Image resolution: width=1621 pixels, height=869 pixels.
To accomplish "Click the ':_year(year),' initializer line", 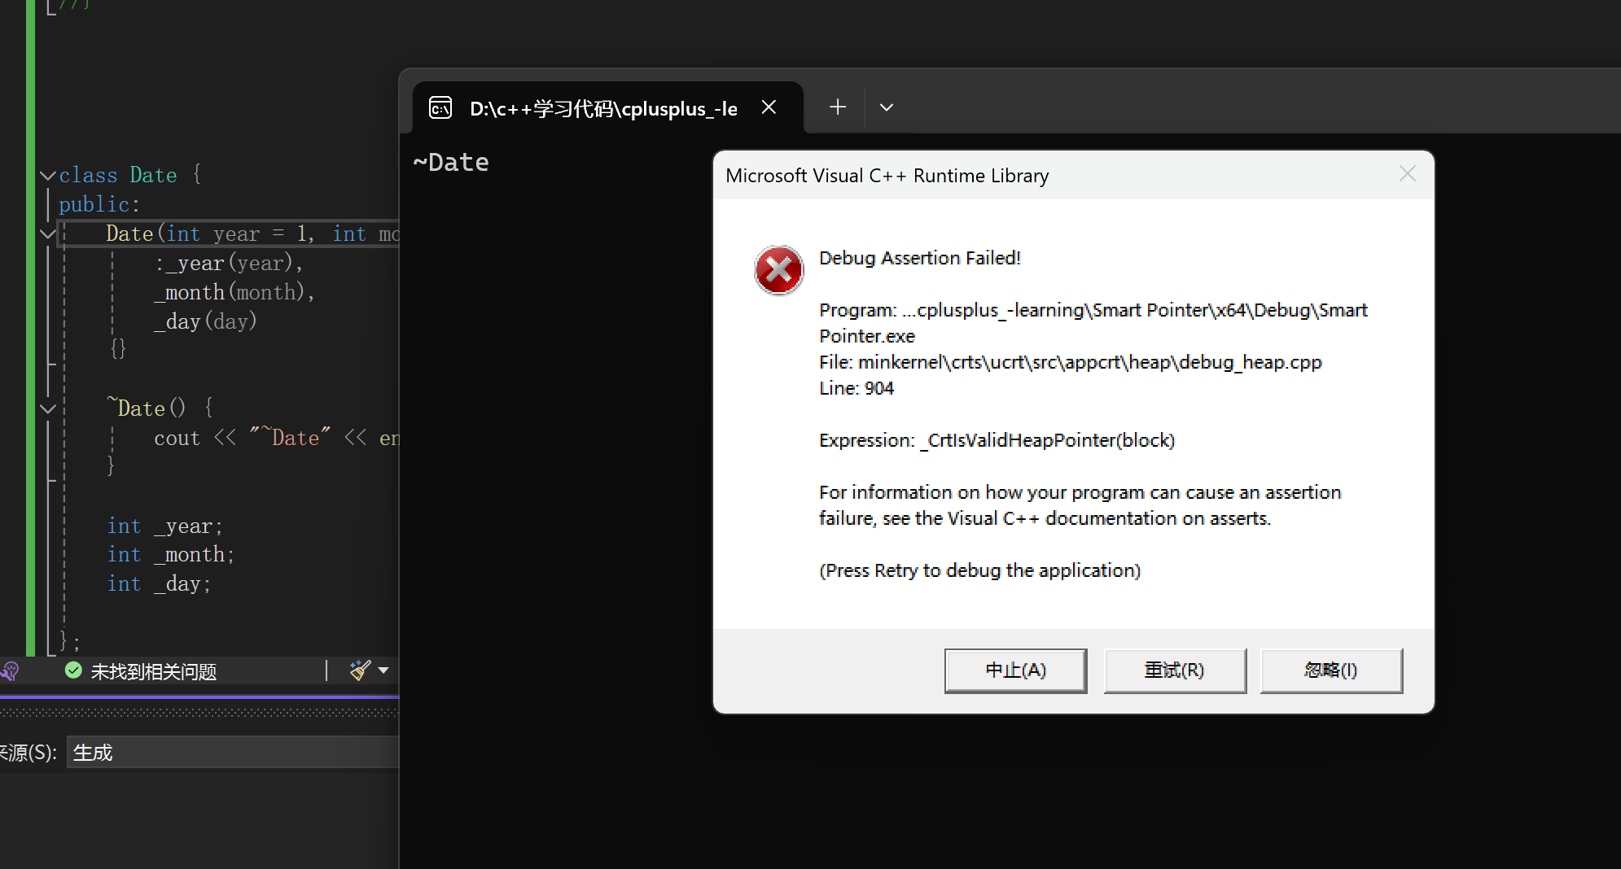I will tap(229, 264).
